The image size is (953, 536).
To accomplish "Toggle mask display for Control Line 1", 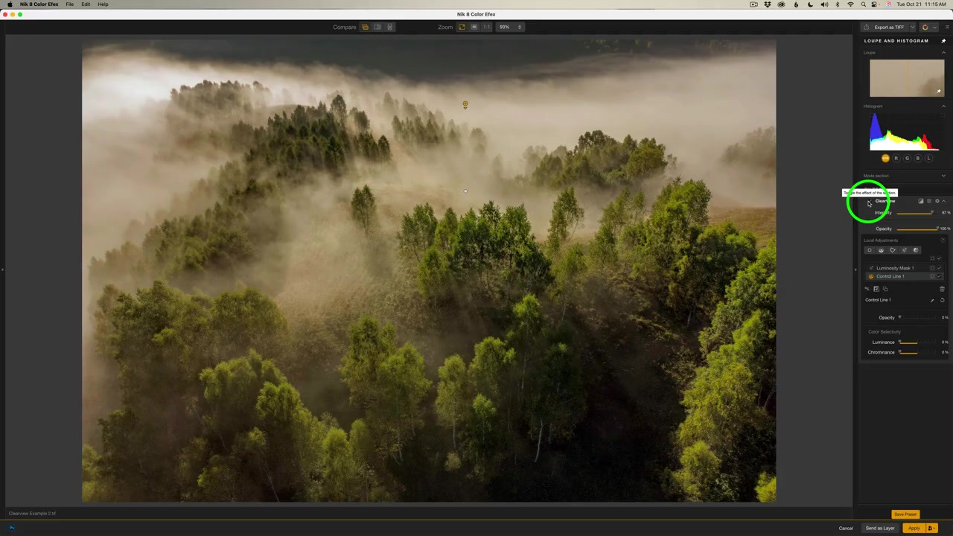I will 932,276.
